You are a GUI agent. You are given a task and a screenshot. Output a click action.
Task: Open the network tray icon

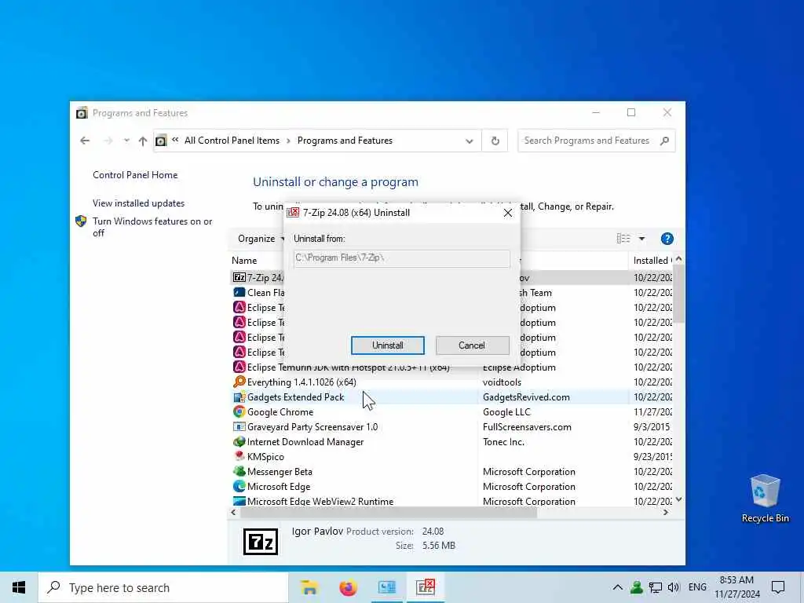pyautogui.click(x=656, y=587)
